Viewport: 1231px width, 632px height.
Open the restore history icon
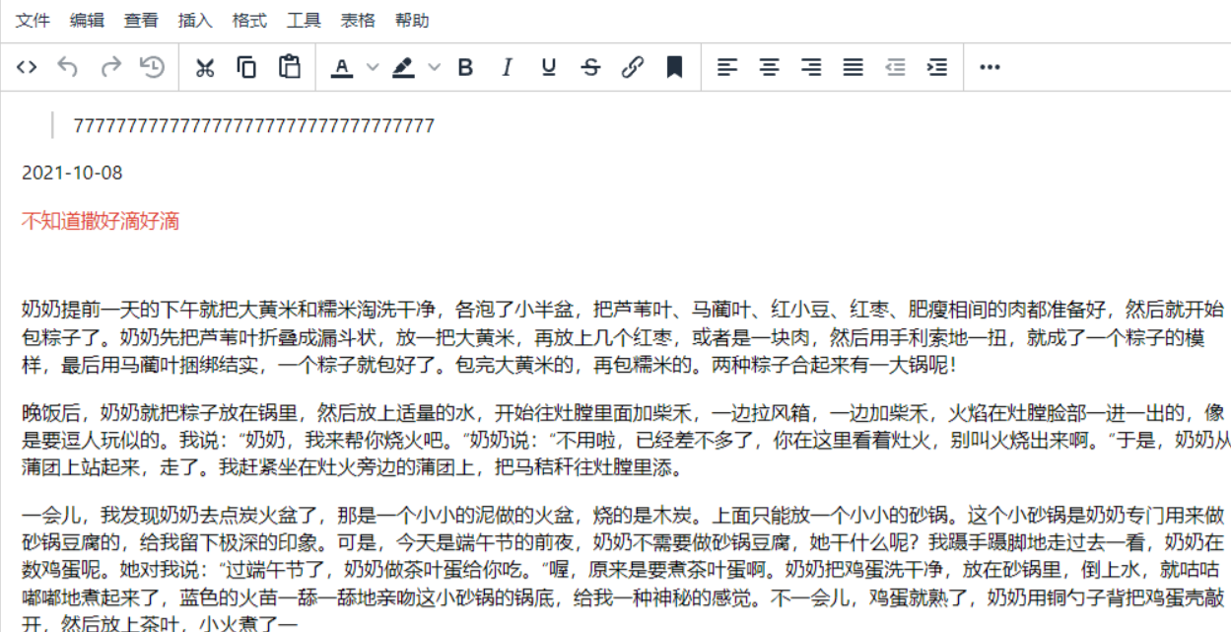pyautogui.click(x=152, y=67)
